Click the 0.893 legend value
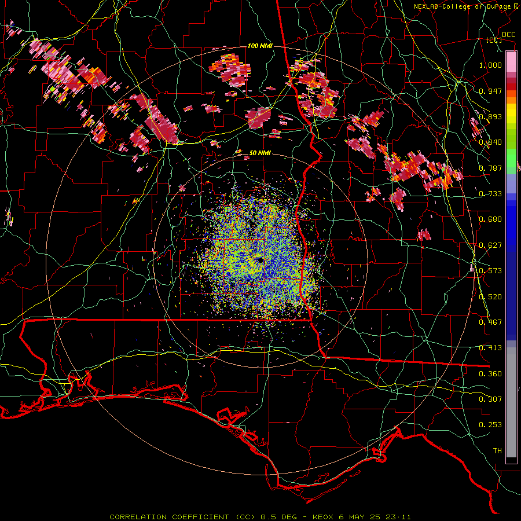The height and width of the screenshot is (521, 521). click(x=490, y=116)
